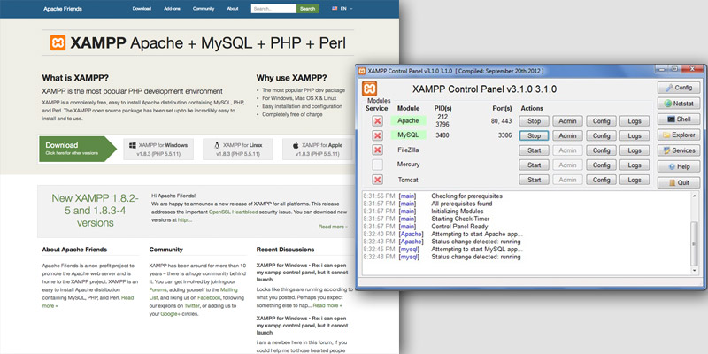Start the FileZilla module

[x=535, y=150]
